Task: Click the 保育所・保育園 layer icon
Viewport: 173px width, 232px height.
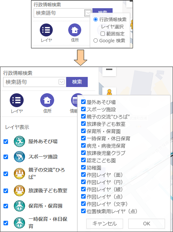Action: [19, 206]
